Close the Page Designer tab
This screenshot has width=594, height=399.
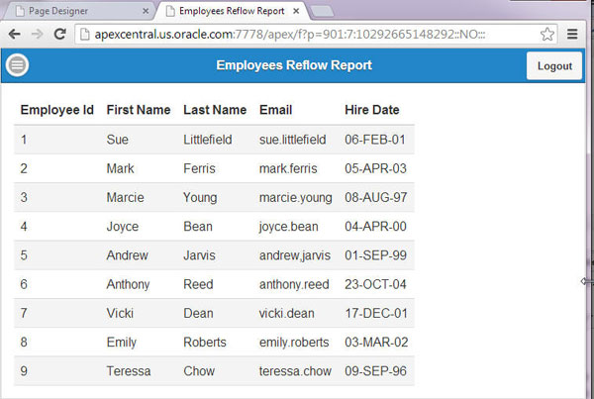point(147,11)
